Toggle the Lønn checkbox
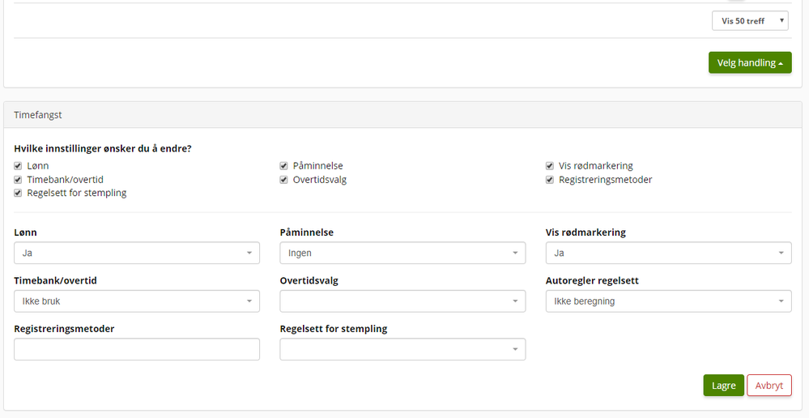This screenshot has width=809, height=418. coord(19,166)
